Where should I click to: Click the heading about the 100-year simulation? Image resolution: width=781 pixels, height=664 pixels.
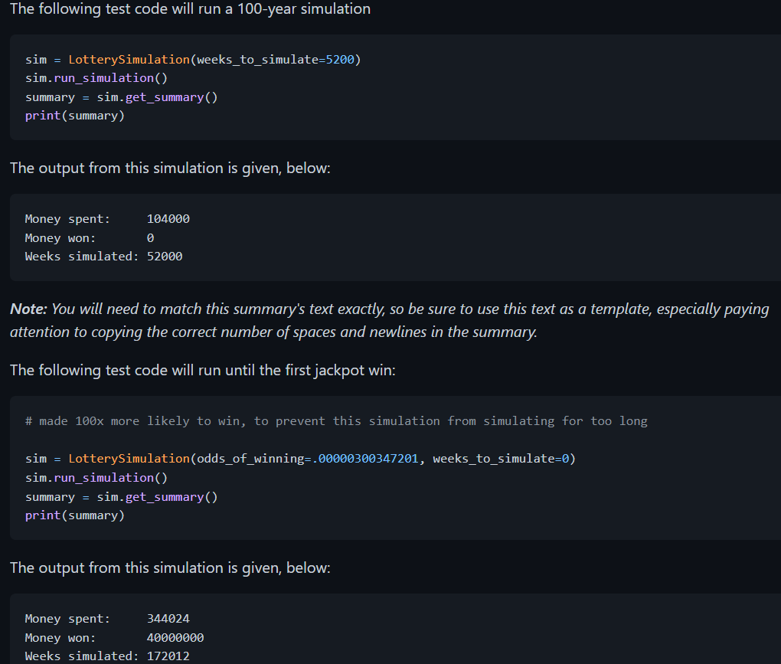pyautogui.click(x=190, y=9)
